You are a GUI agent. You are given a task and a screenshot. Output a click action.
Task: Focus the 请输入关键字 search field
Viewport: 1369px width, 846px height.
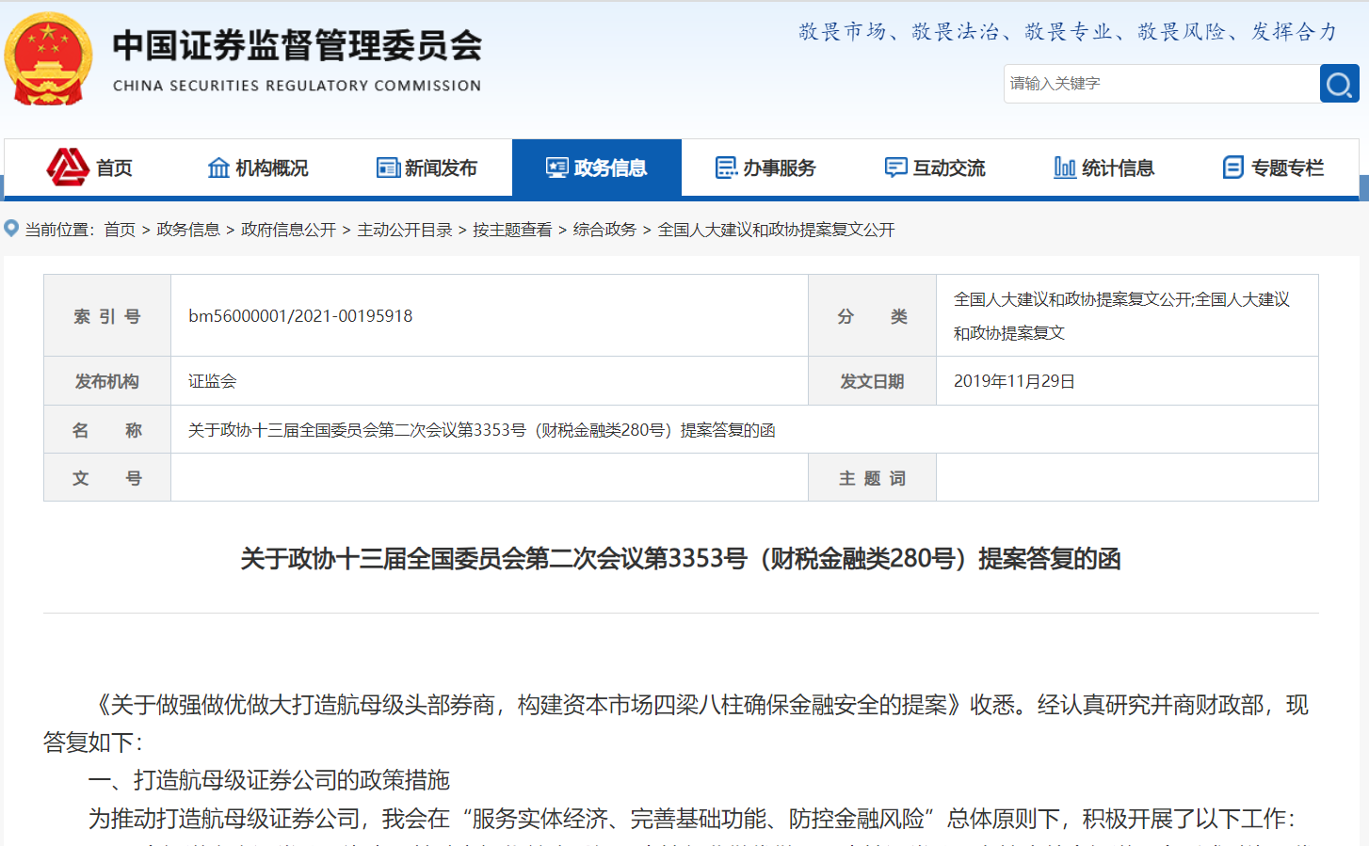[1160, 84]
